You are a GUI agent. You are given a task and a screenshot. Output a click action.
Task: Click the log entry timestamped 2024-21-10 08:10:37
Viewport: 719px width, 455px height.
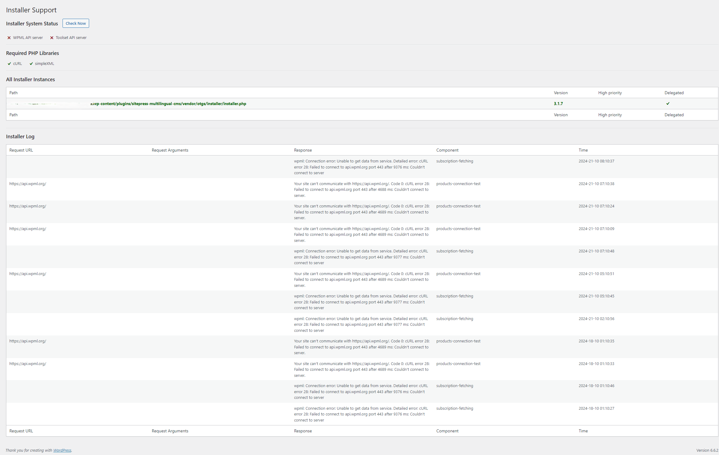(596, 161)
